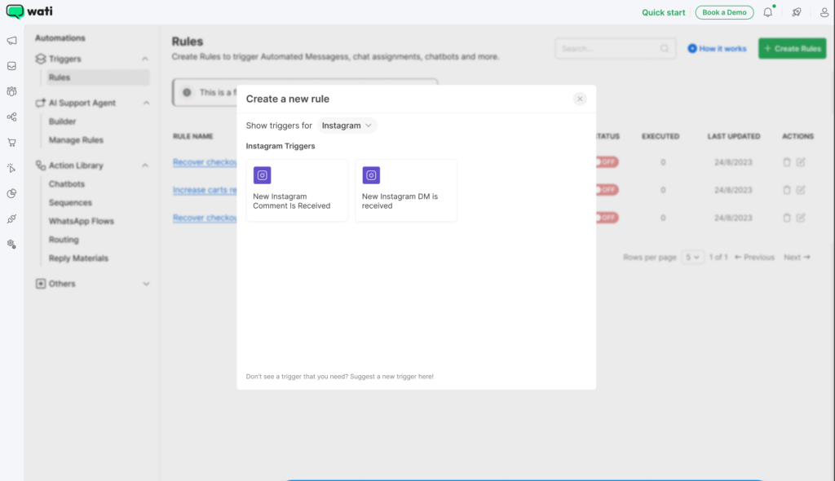Open the broadcast megaphone icon in left sidebar
Viewport: 835px width, 481px height.
pos(11,41)
